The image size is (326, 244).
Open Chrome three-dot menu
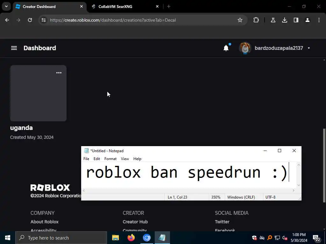click(319, 20)
